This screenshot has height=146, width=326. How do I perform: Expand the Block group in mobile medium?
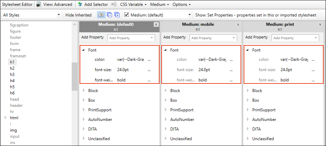point(166,90)
